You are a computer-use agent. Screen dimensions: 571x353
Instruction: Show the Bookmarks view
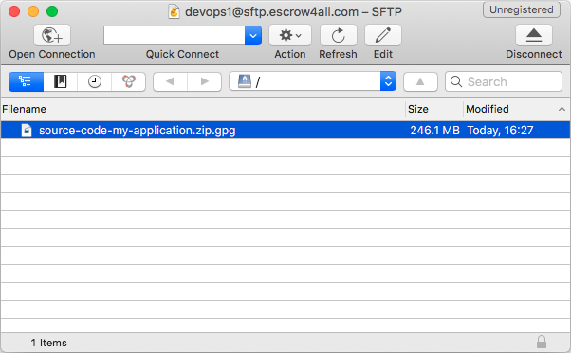(x=61, y=81)
